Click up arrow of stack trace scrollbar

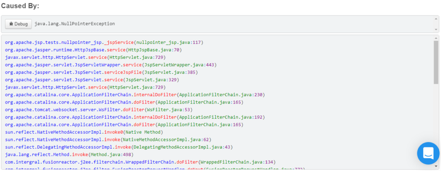click(436, 38)
